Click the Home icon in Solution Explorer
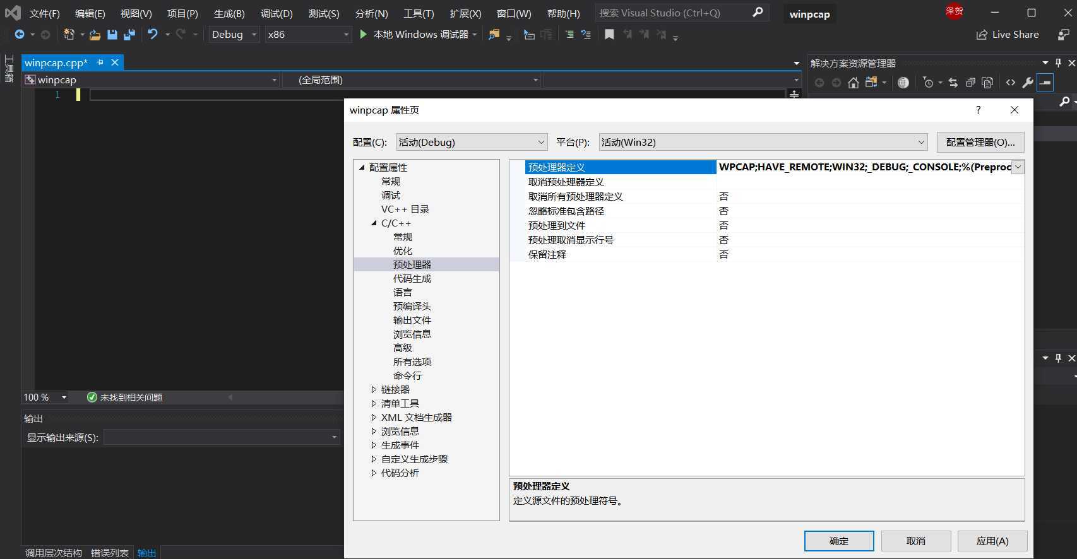Screen dimensions: 1077x559 [853, 83]
